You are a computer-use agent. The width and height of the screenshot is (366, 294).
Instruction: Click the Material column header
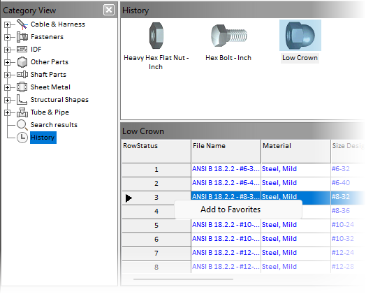click(x=295, y=152)
